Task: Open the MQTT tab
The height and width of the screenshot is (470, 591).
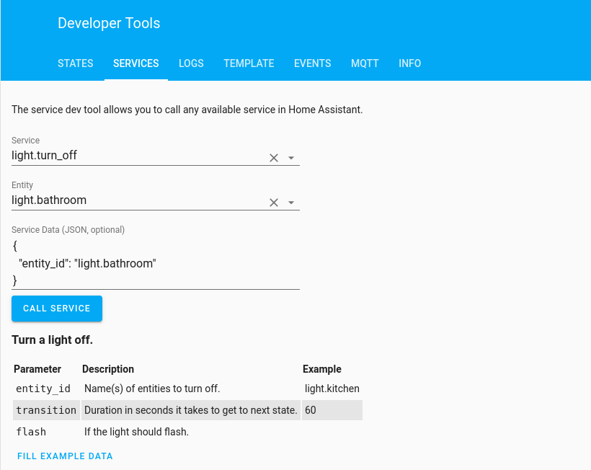Action: tap(365, 63)
